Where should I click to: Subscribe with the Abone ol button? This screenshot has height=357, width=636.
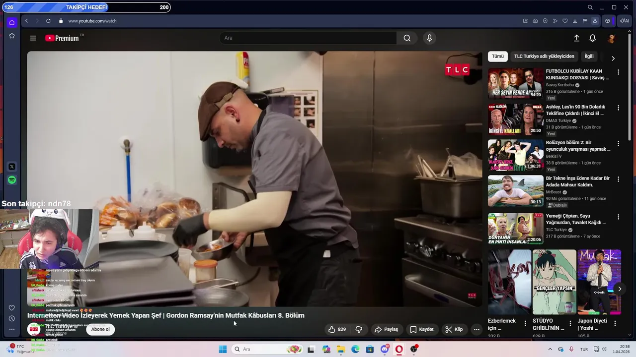pos(100,329)
